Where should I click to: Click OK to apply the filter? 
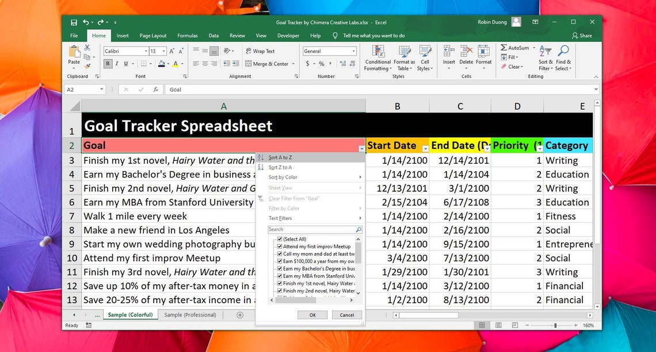click(312, 315)
